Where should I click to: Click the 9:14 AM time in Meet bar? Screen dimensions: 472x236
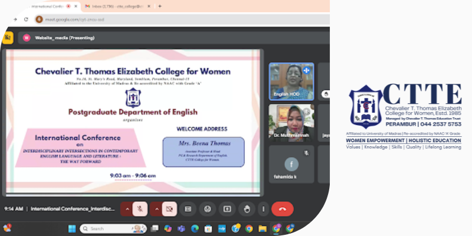coord(14,209)
